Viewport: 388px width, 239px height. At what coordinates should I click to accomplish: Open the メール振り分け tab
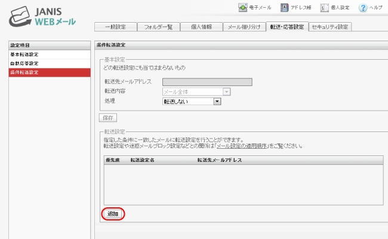(x=244, y=27)
